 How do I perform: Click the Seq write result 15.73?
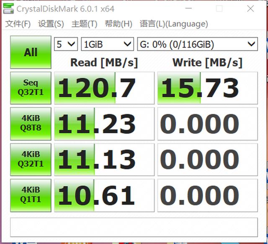tap(207, 88)
